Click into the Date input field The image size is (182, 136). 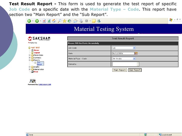pos(123,53)
